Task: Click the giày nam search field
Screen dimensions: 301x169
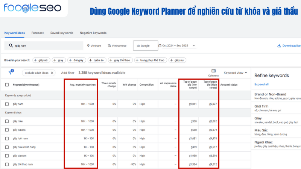Action: click(44, 45)
